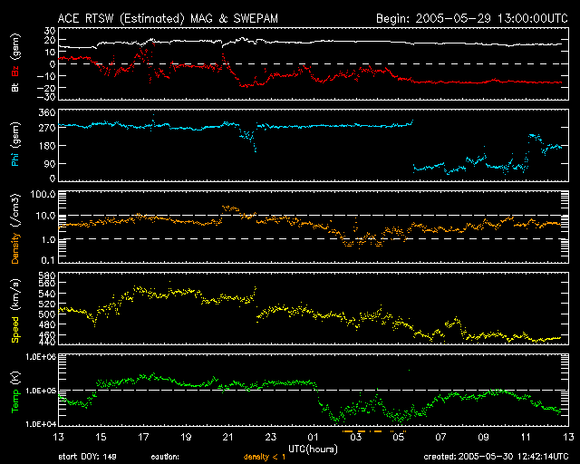Click the "created: 2005-05-30 12:42:14UTC" timestamp

(496, 457)
